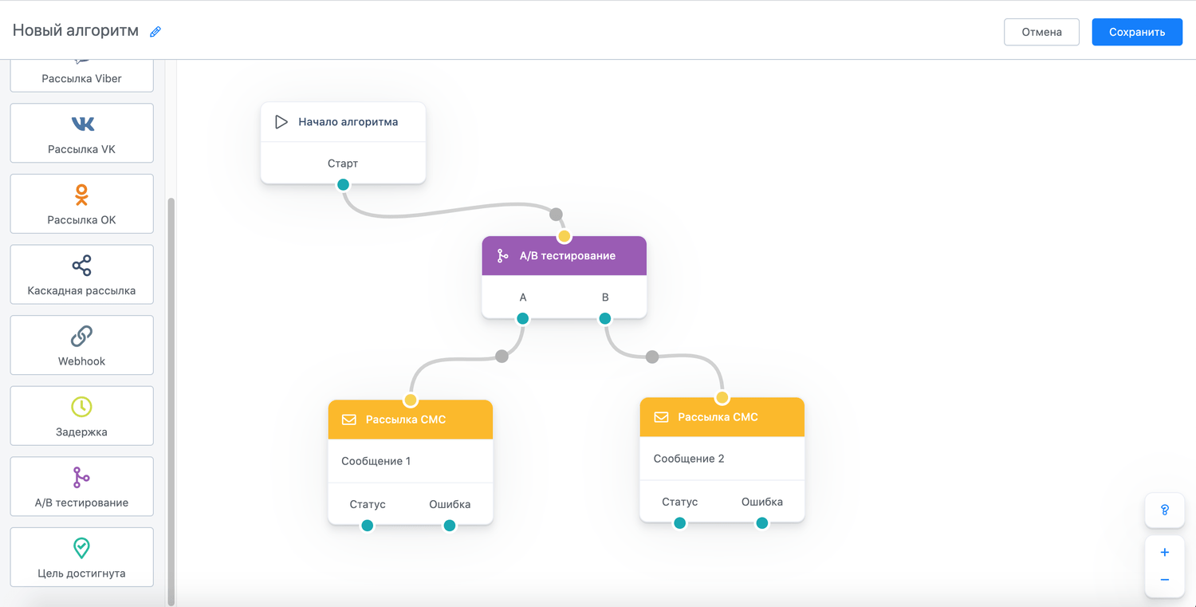Select the Сообщение 1 SMS node header
The image size is (1196, 607).
coord(411,420)
